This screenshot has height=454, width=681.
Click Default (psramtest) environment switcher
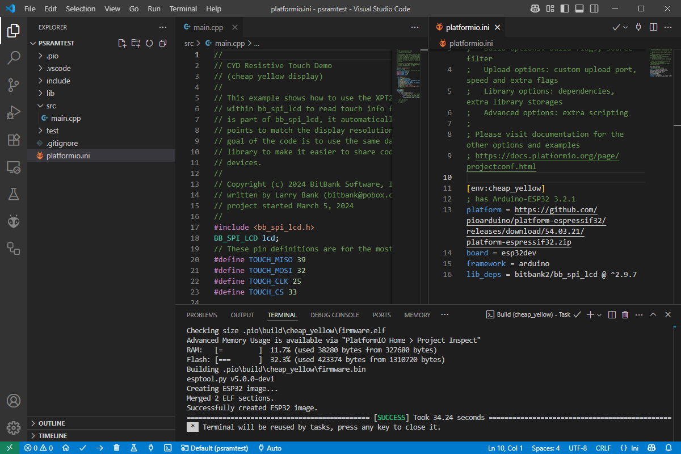pyautogui.click(x=215, y=448)
